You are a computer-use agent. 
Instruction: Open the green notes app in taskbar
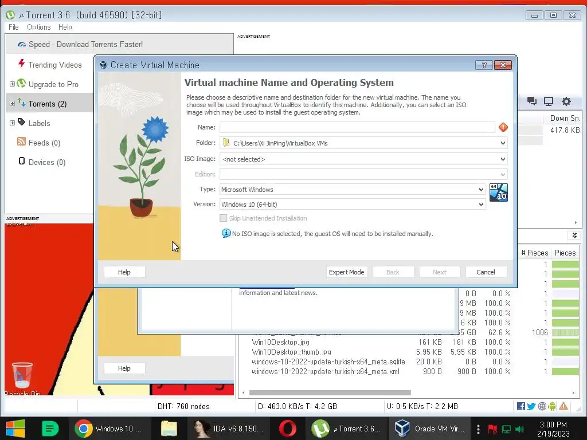[50, 429]
